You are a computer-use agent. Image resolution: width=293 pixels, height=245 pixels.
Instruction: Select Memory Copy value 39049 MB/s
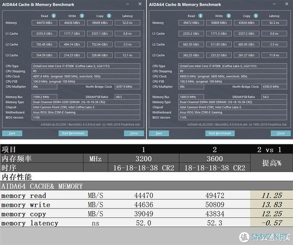pos(100,23)
